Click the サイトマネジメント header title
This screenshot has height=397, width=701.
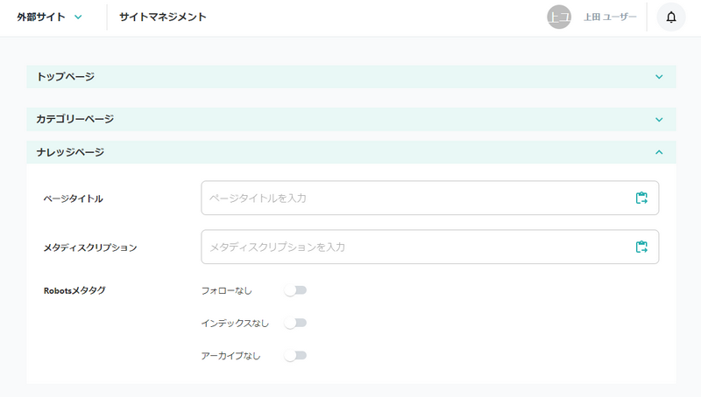(163, 17)
